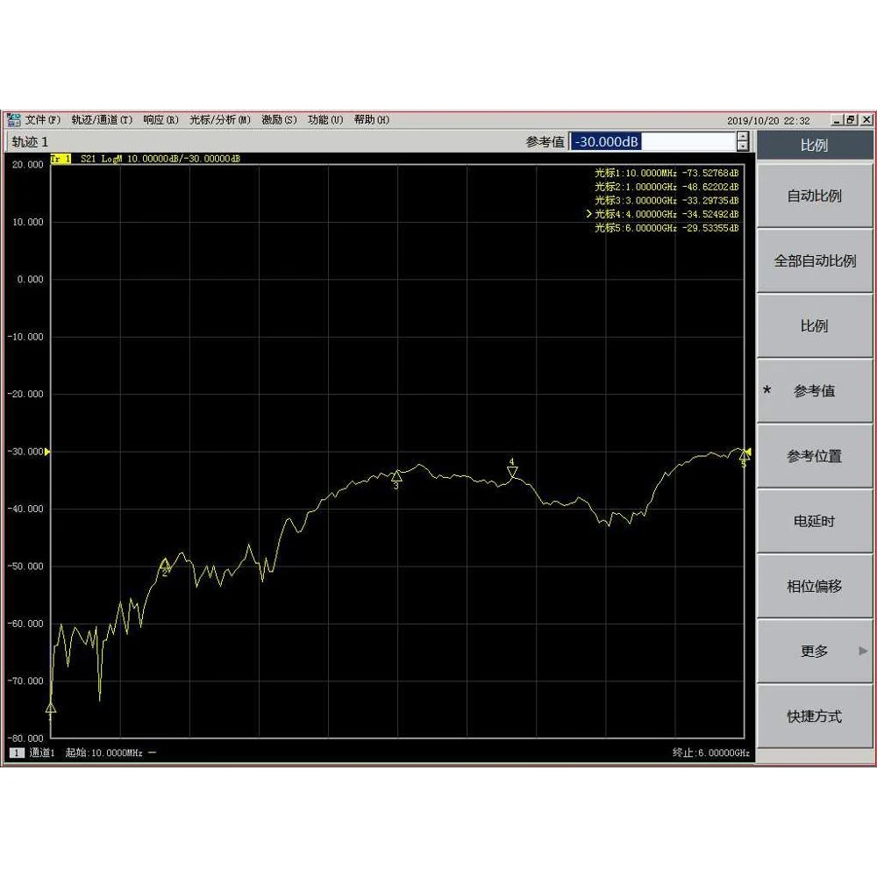Click the 全部自动比例 softkey
The width and height of the screenshot is (877, 877).
point(815,260)
